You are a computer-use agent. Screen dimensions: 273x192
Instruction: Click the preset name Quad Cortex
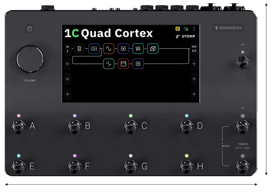pos(117,33)
